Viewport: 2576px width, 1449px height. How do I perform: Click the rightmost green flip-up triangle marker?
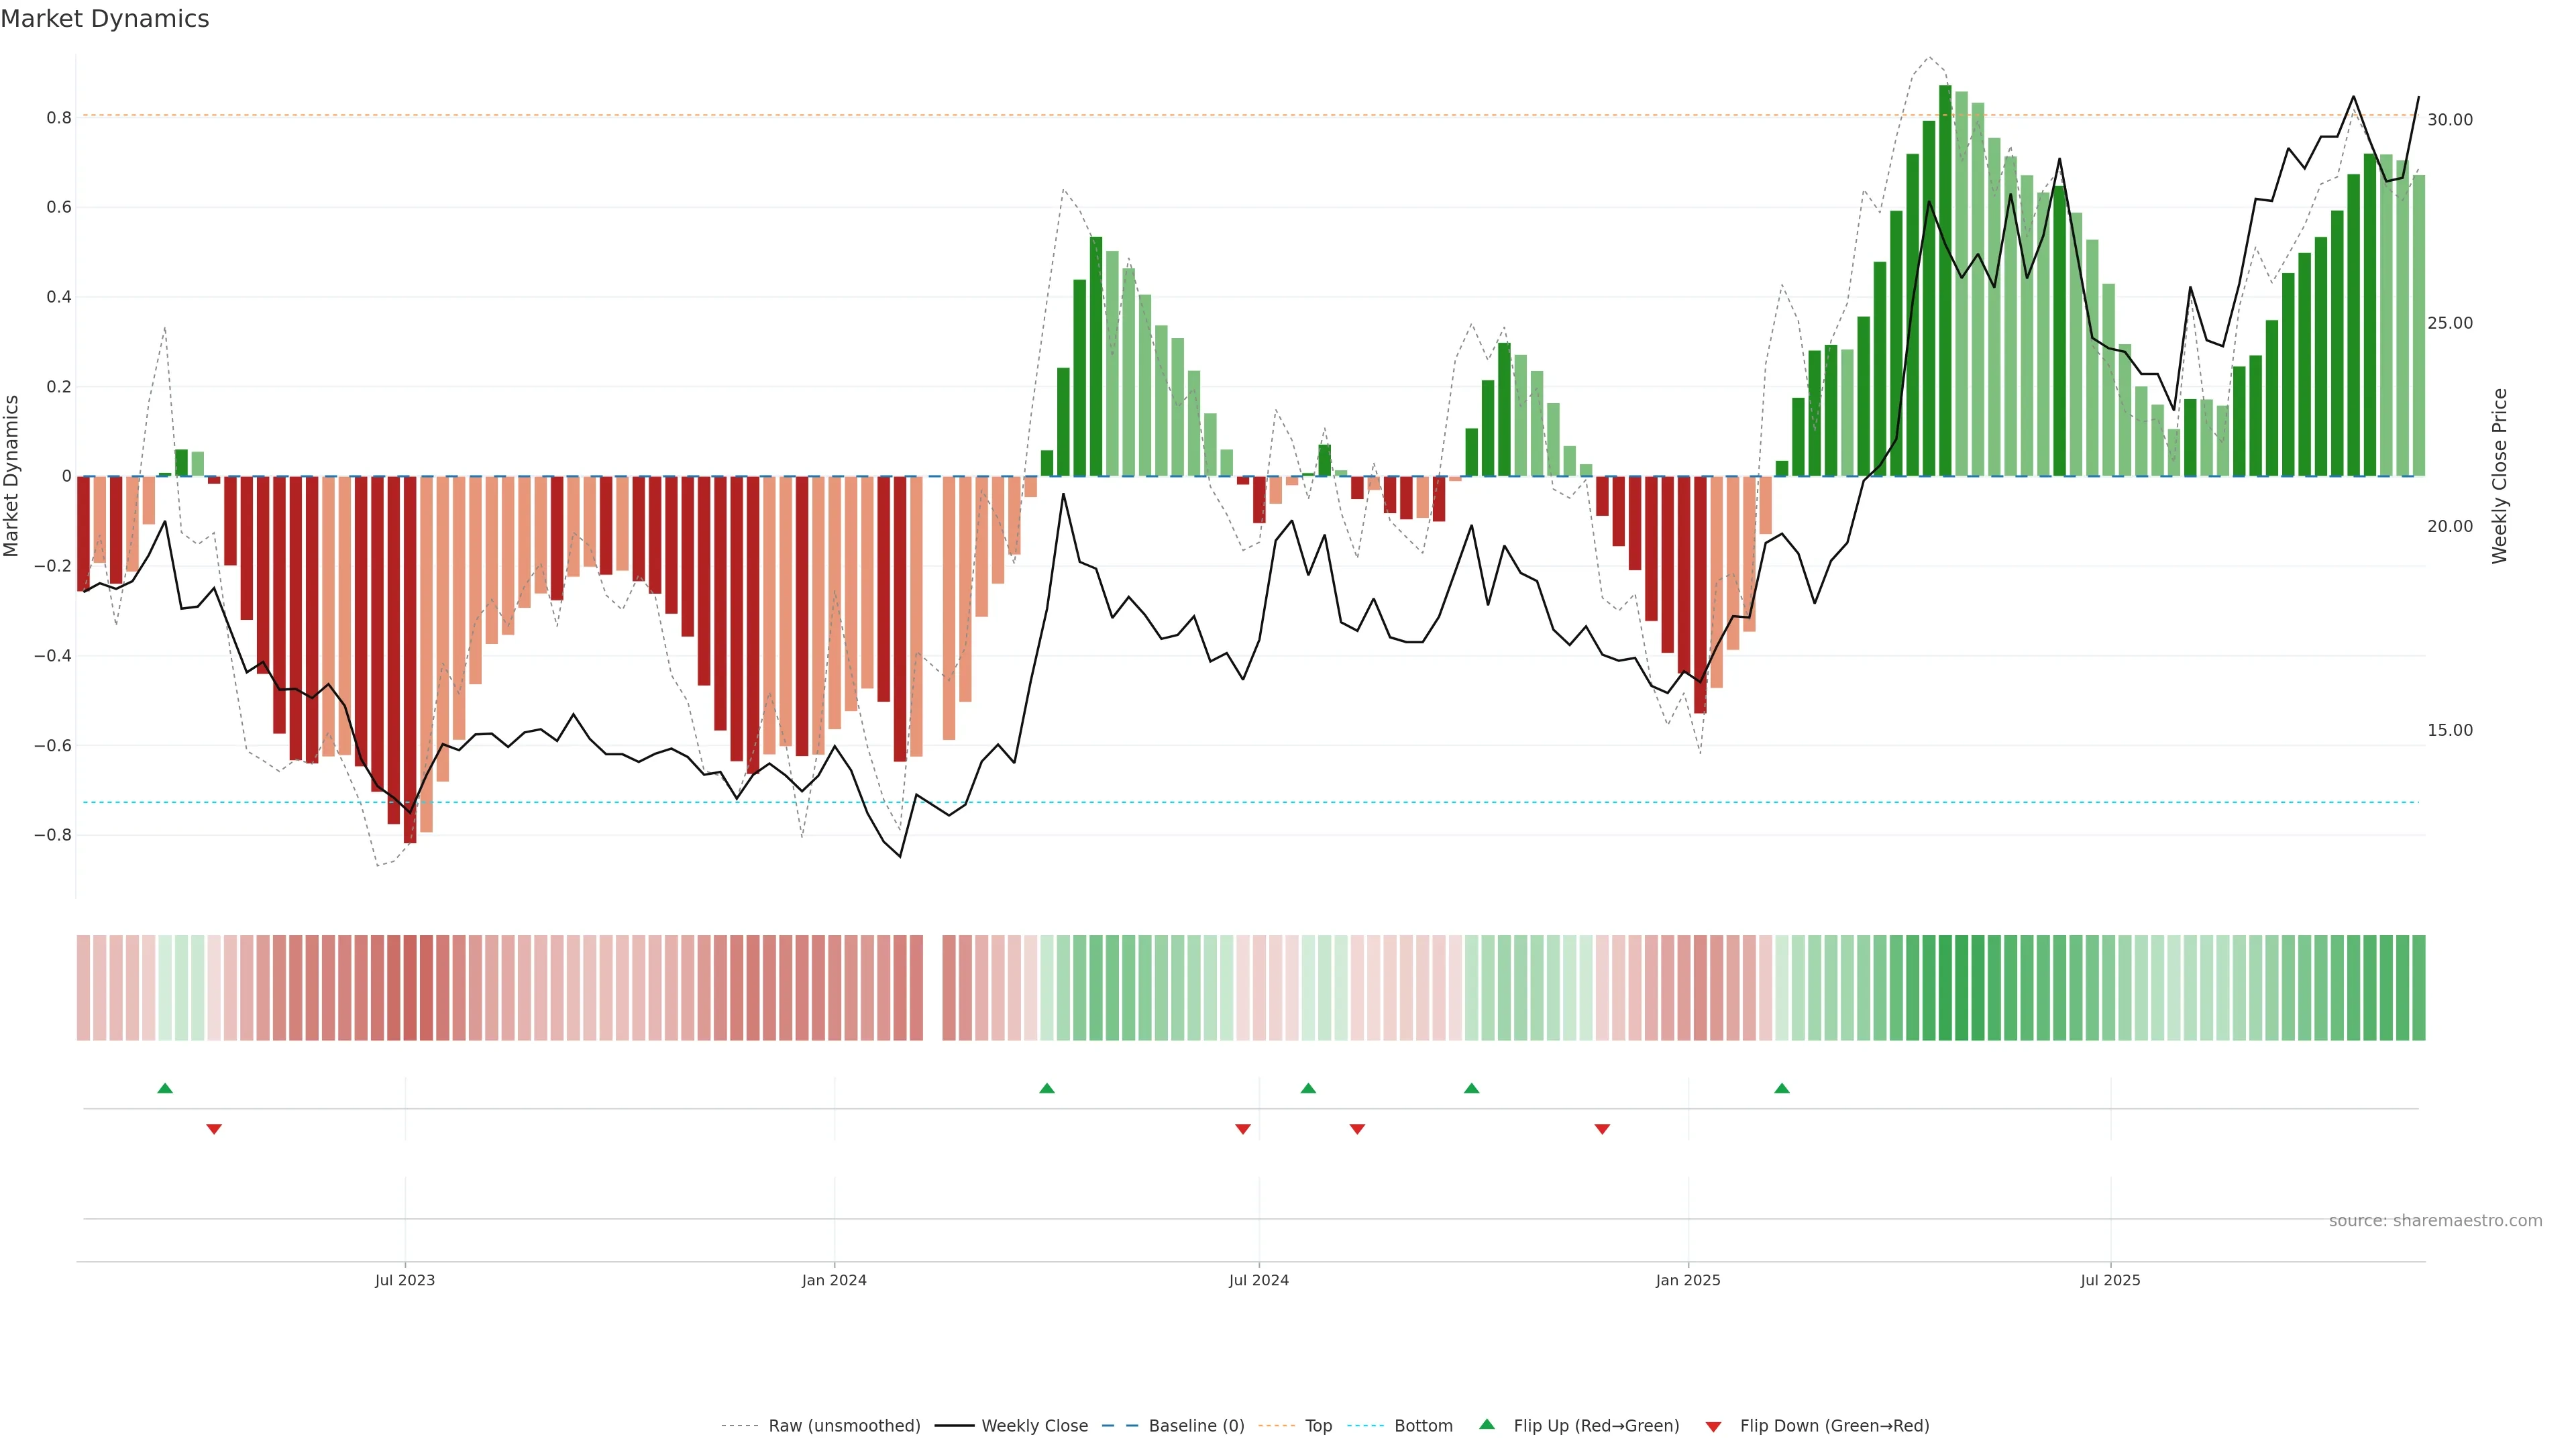click(x=1781, y=1088)
